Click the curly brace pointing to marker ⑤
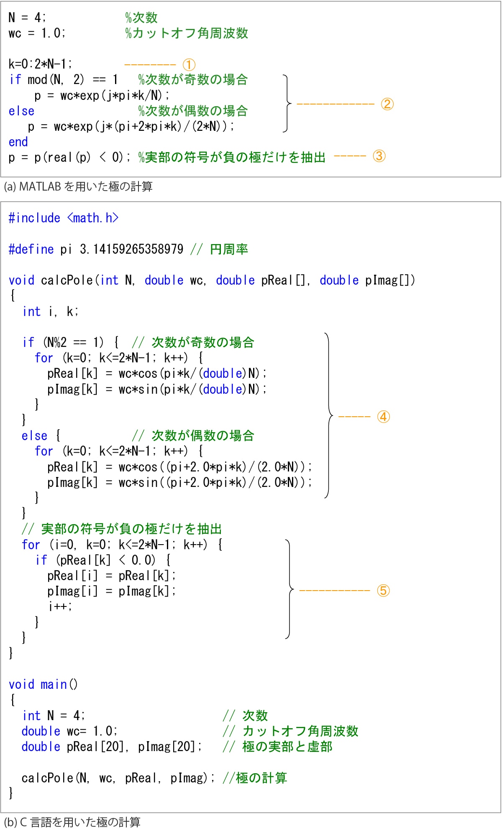 (289, 589)
